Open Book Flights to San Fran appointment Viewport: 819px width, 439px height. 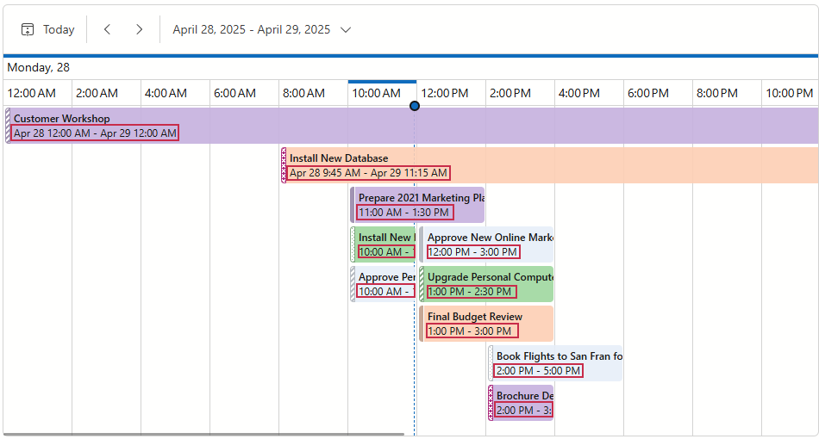pyautogui.click(x=555, y=363)
